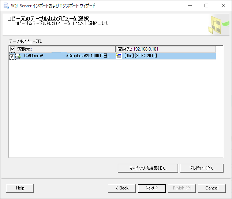Click the table icon beside [dbo].[STFC2015]
Viewport: 232px width, 199px height.
(119, 56)
